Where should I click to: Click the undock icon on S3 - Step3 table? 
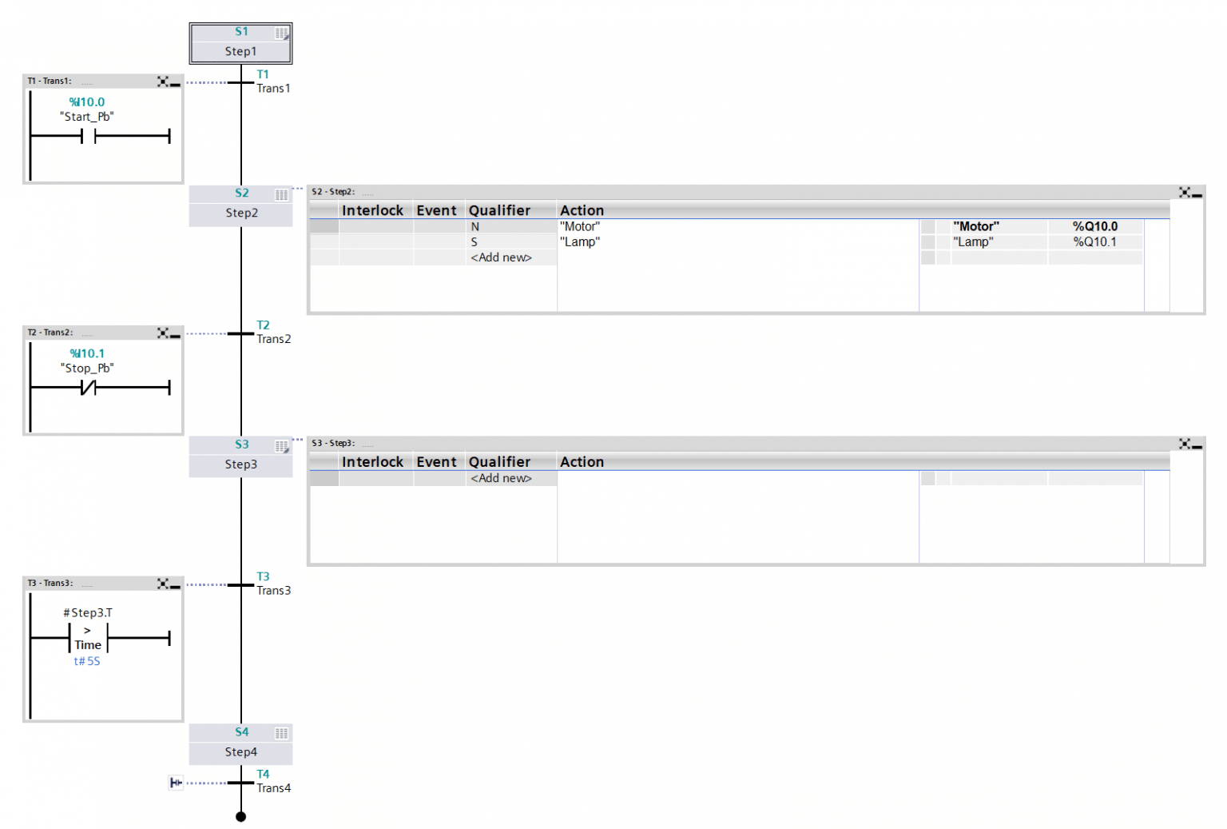pos(1185,444)
